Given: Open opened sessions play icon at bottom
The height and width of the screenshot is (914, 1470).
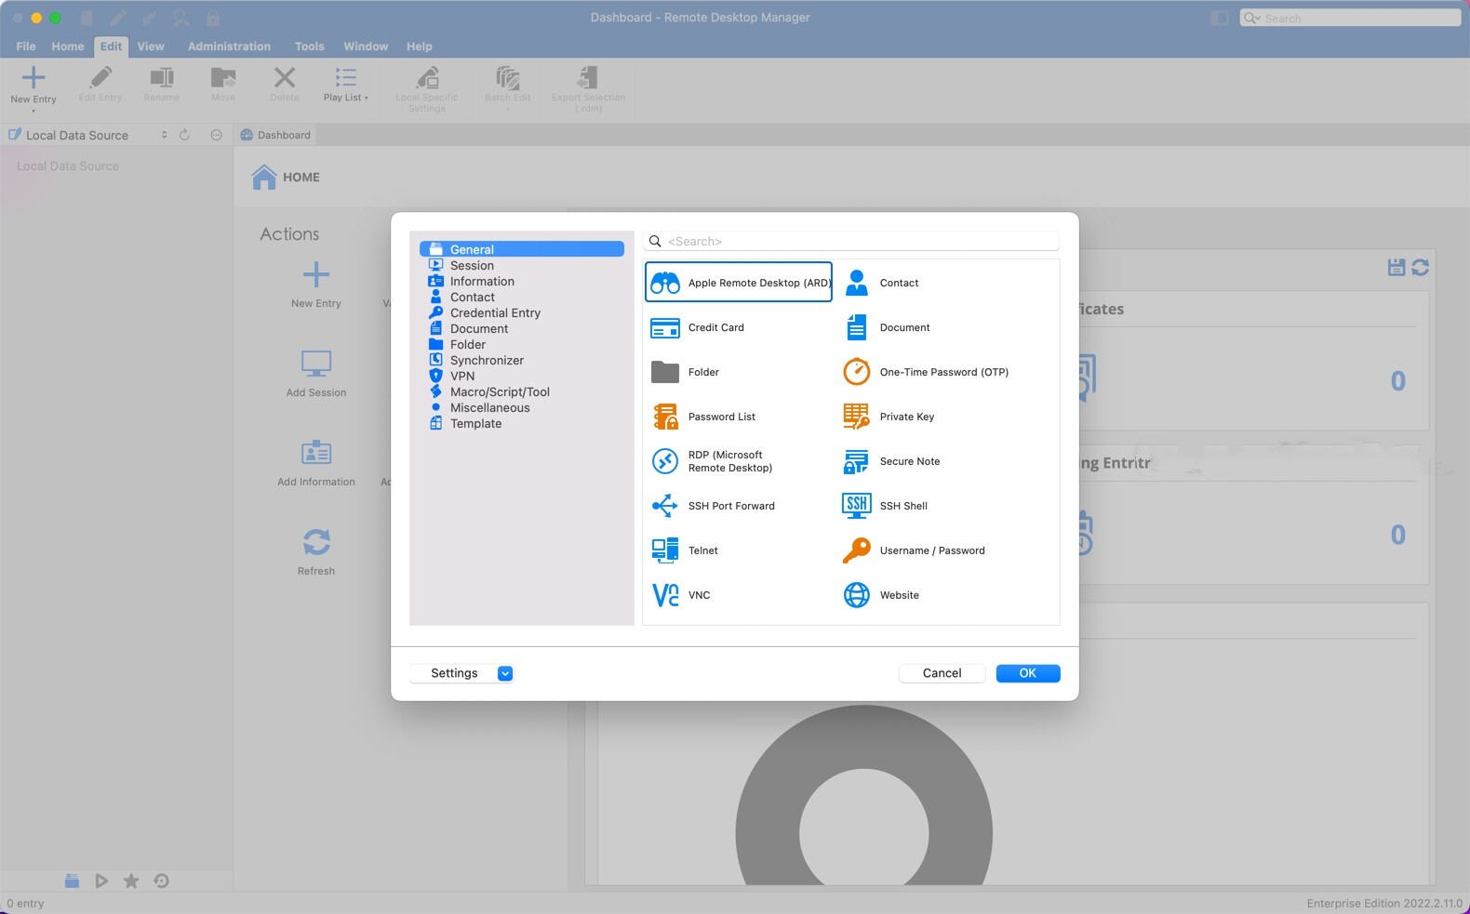Looking at the screenshot, I should click(101, 881).
